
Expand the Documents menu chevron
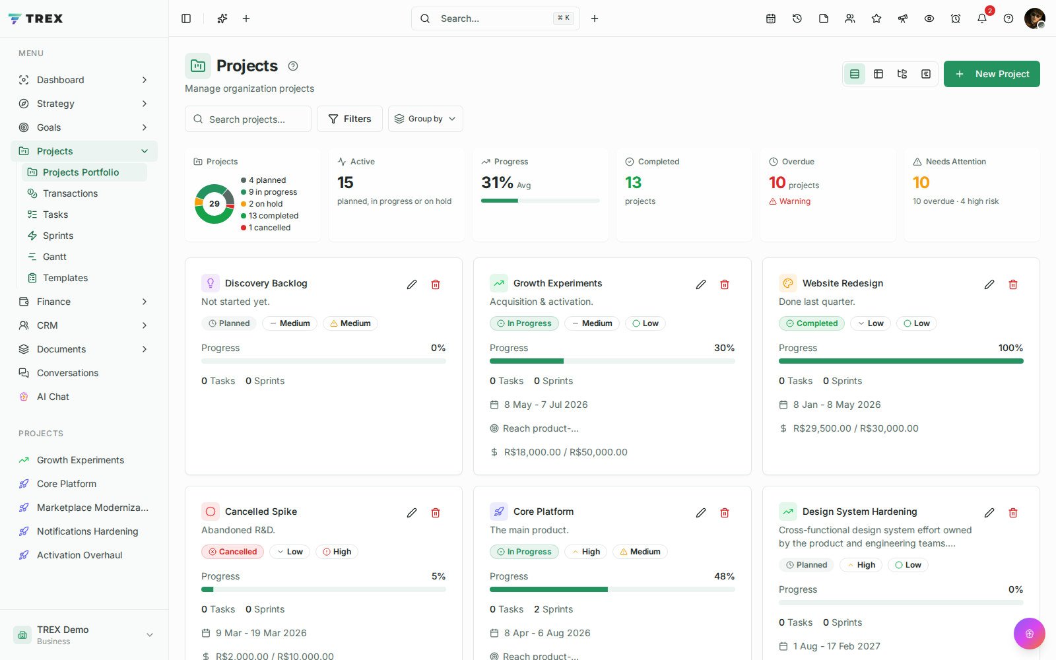145,349
